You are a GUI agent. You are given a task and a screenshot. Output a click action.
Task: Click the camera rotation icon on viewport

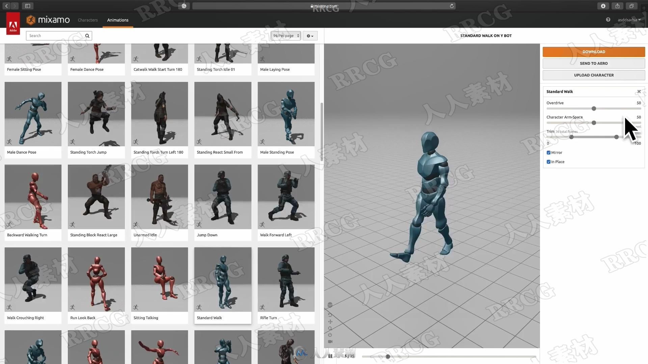pyautogui.click(x=330, y=314)
